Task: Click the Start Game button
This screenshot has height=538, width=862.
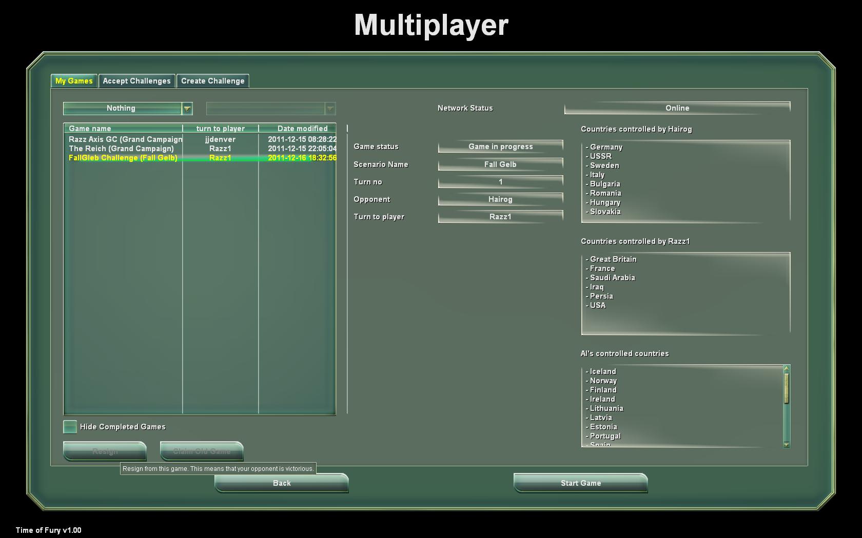Action: click(x=580, y=483)
